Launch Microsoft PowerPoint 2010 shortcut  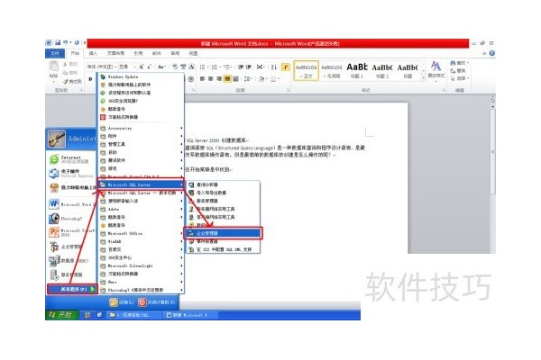coord(71,232)
